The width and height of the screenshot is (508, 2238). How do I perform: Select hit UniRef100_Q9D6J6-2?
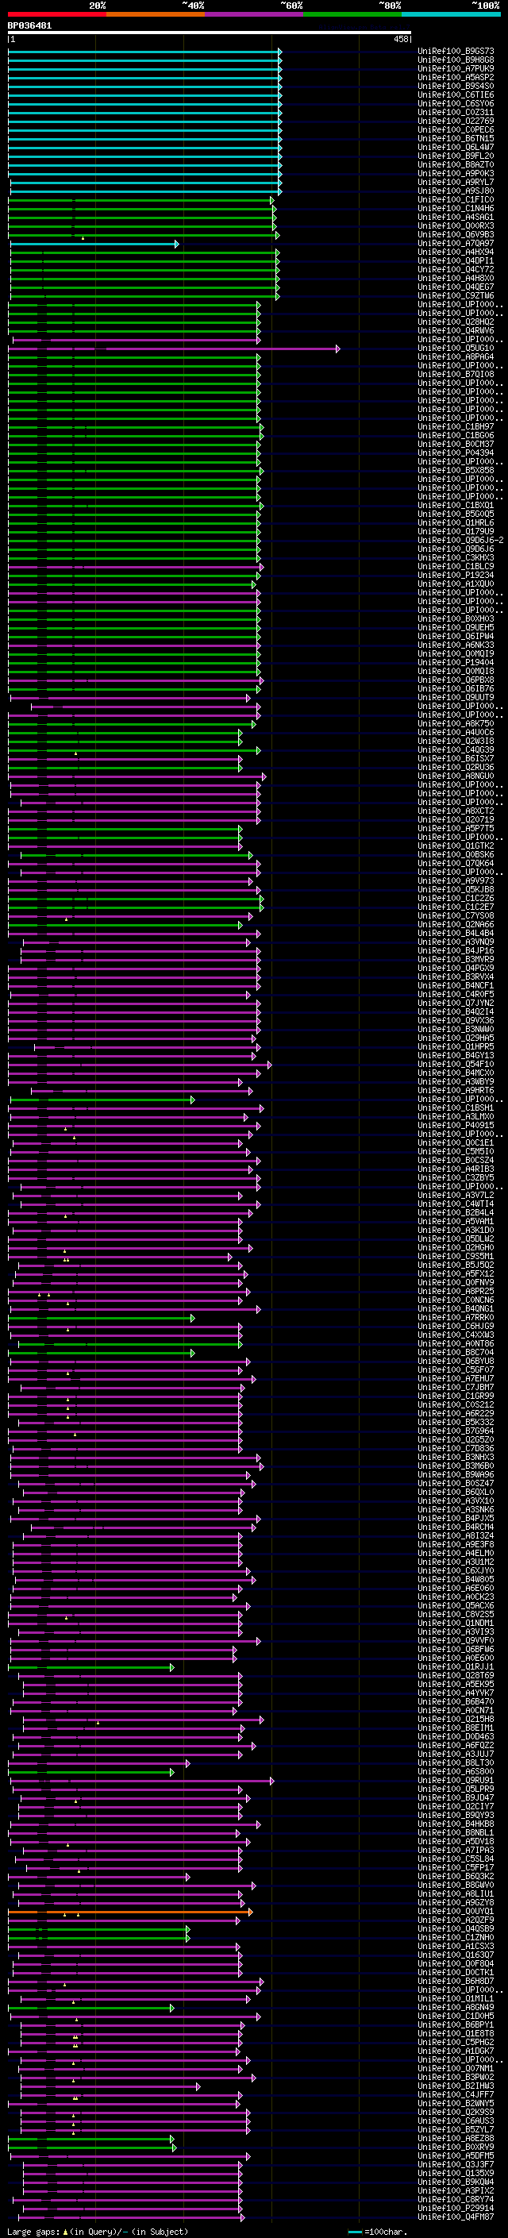click(460, 541)
